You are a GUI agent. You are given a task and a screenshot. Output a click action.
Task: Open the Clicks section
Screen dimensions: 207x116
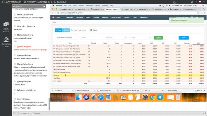point(135,17)
